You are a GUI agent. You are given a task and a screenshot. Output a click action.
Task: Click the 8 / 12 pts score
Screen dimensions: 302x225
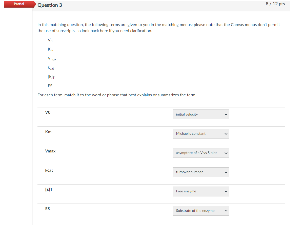[x=275, y=4]
